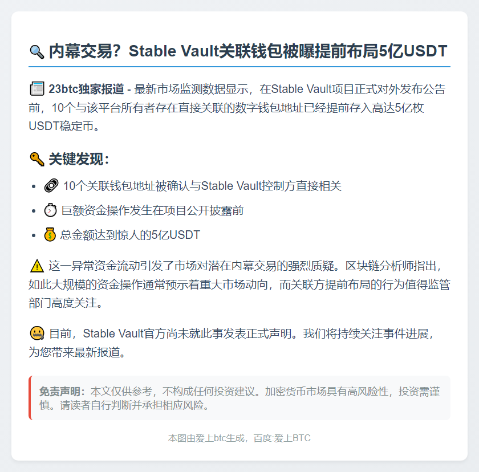Click the red bar of disclaimer box
Viewport: 479px width, 472px height.
(x=30, y=398)
